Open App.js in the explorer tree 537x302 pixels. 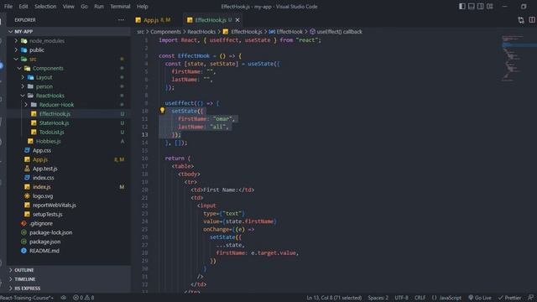69,159
